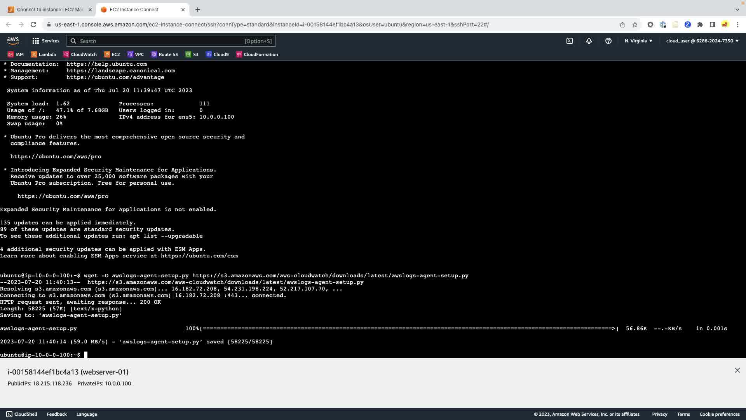This screenshot has height=420, width=746.
Task: Click the CloudShell button in footer
Action: [22, 414]
